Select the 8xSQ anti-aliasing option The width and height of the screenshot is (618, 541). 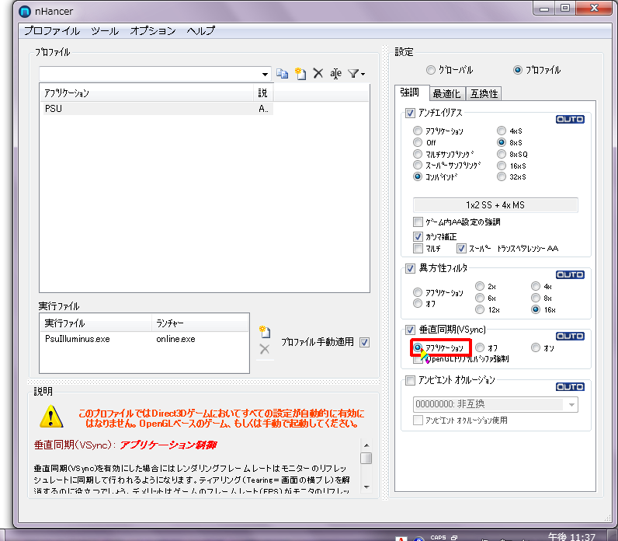[x=502, y=154]
